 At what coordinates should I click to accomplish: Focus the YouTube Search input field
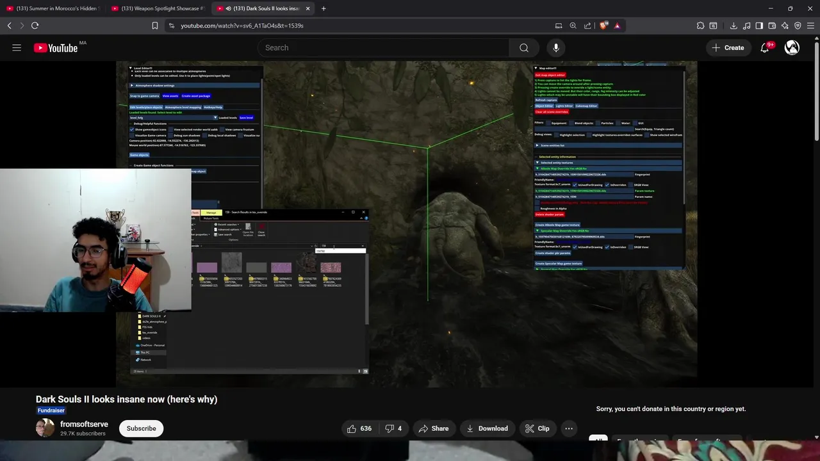click(383, 47)
